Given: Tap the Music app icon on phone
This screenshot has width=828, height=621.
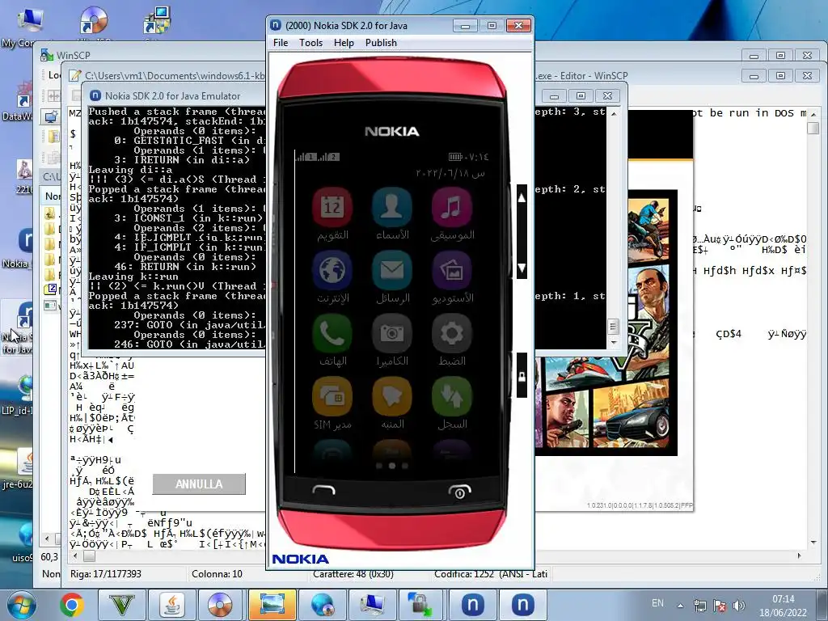Looking at the screenshot, I should [x=451, y=206].
